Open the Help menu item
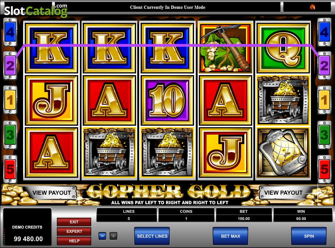 click(x=74, y=241)
